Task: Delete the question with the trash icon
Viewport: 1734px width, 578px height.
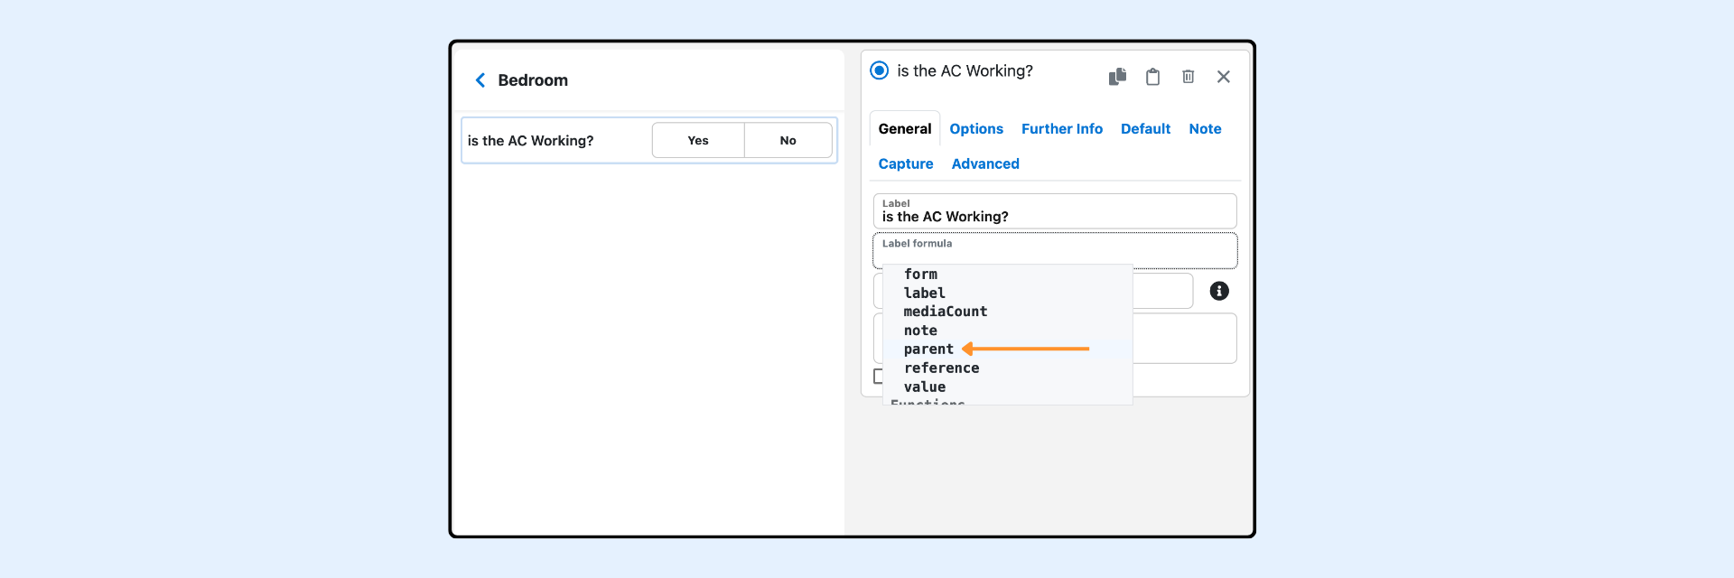Action: pyautogui.click(x=1188, y=77)
